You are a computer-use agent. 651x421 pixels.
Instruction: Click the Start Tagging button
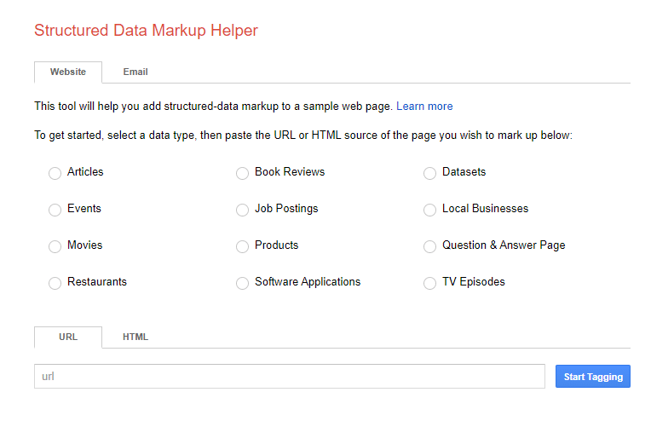(592, 377)
